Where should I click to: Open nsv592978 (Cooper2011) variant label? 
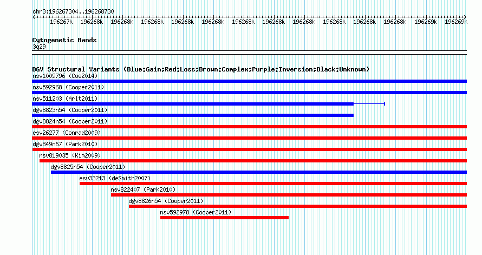196,212
